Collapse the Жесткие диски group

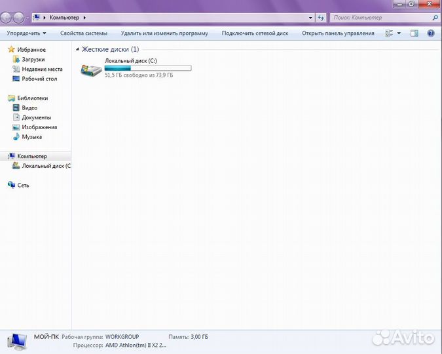78,49
